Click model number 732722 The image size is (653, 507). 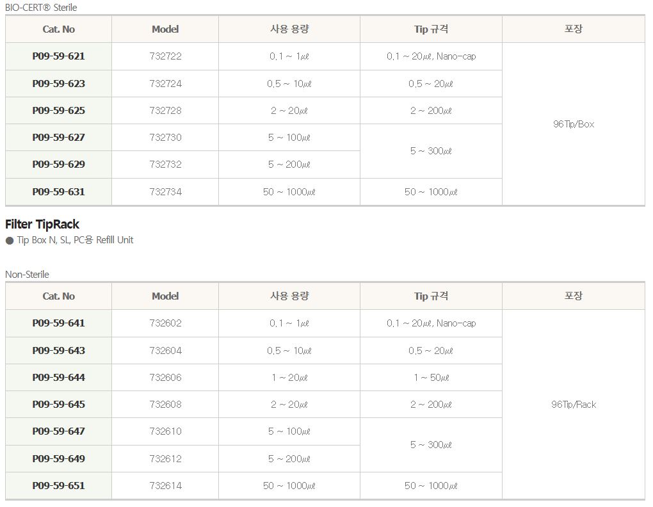click(165, 56)
